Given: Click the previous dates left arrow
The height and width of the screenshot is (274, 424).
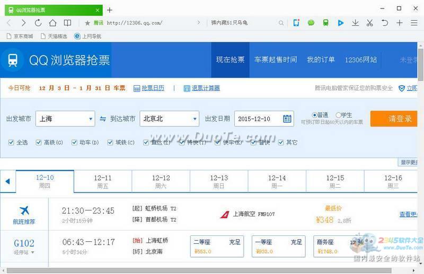Looking at the screenshot, I should 7,181.
